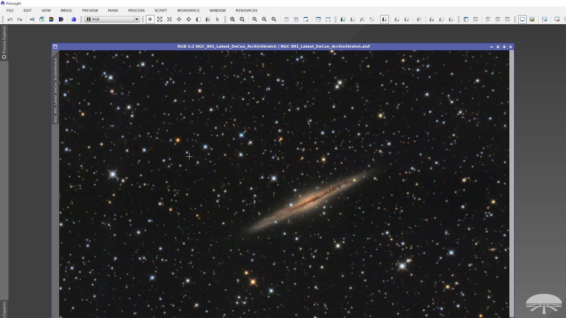Select the Readout mode crosshair tool
The width and height of the screenshot is (566, 318).
(x=150, y=19)
